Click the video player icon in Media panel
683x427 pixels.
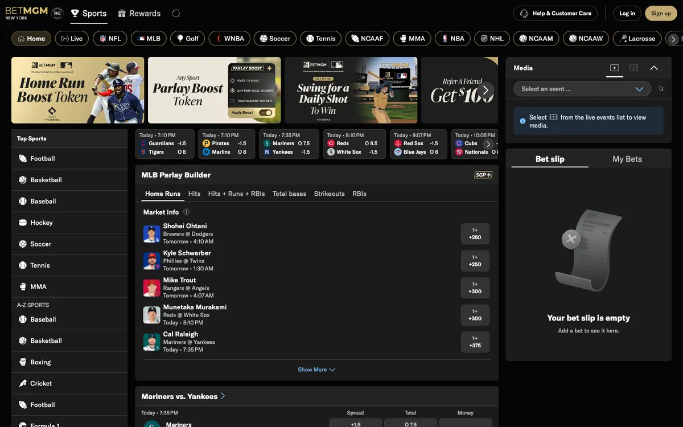[x=614, y=68]
